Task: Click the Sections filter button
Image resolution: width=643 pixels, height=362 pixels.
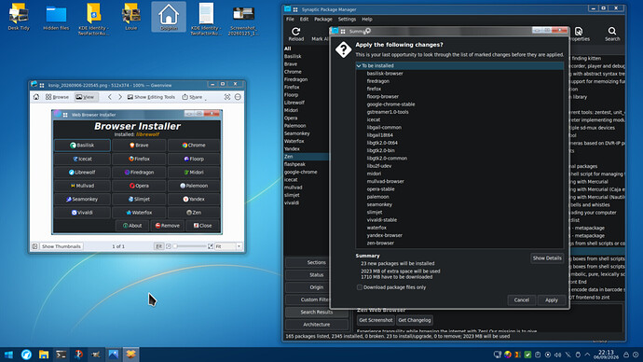Action: point(317,262)
